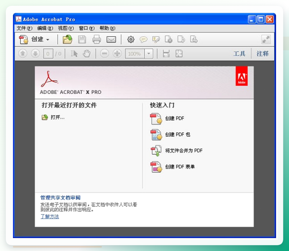Click the Acrobat icon in title bar

click(x=19, y=19)
